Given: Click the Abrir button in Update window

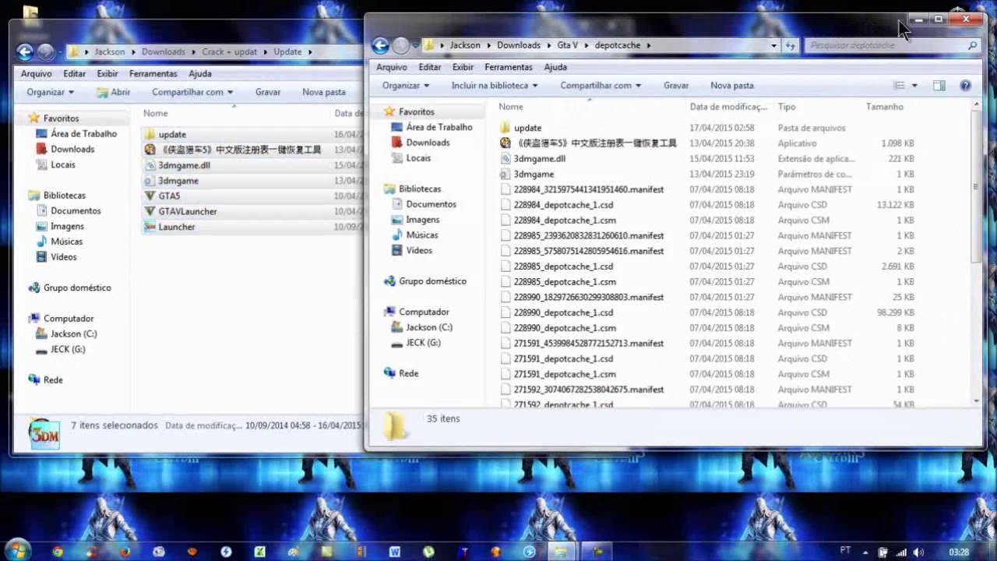Looking at the screenshot, I should tap(114, 92).
